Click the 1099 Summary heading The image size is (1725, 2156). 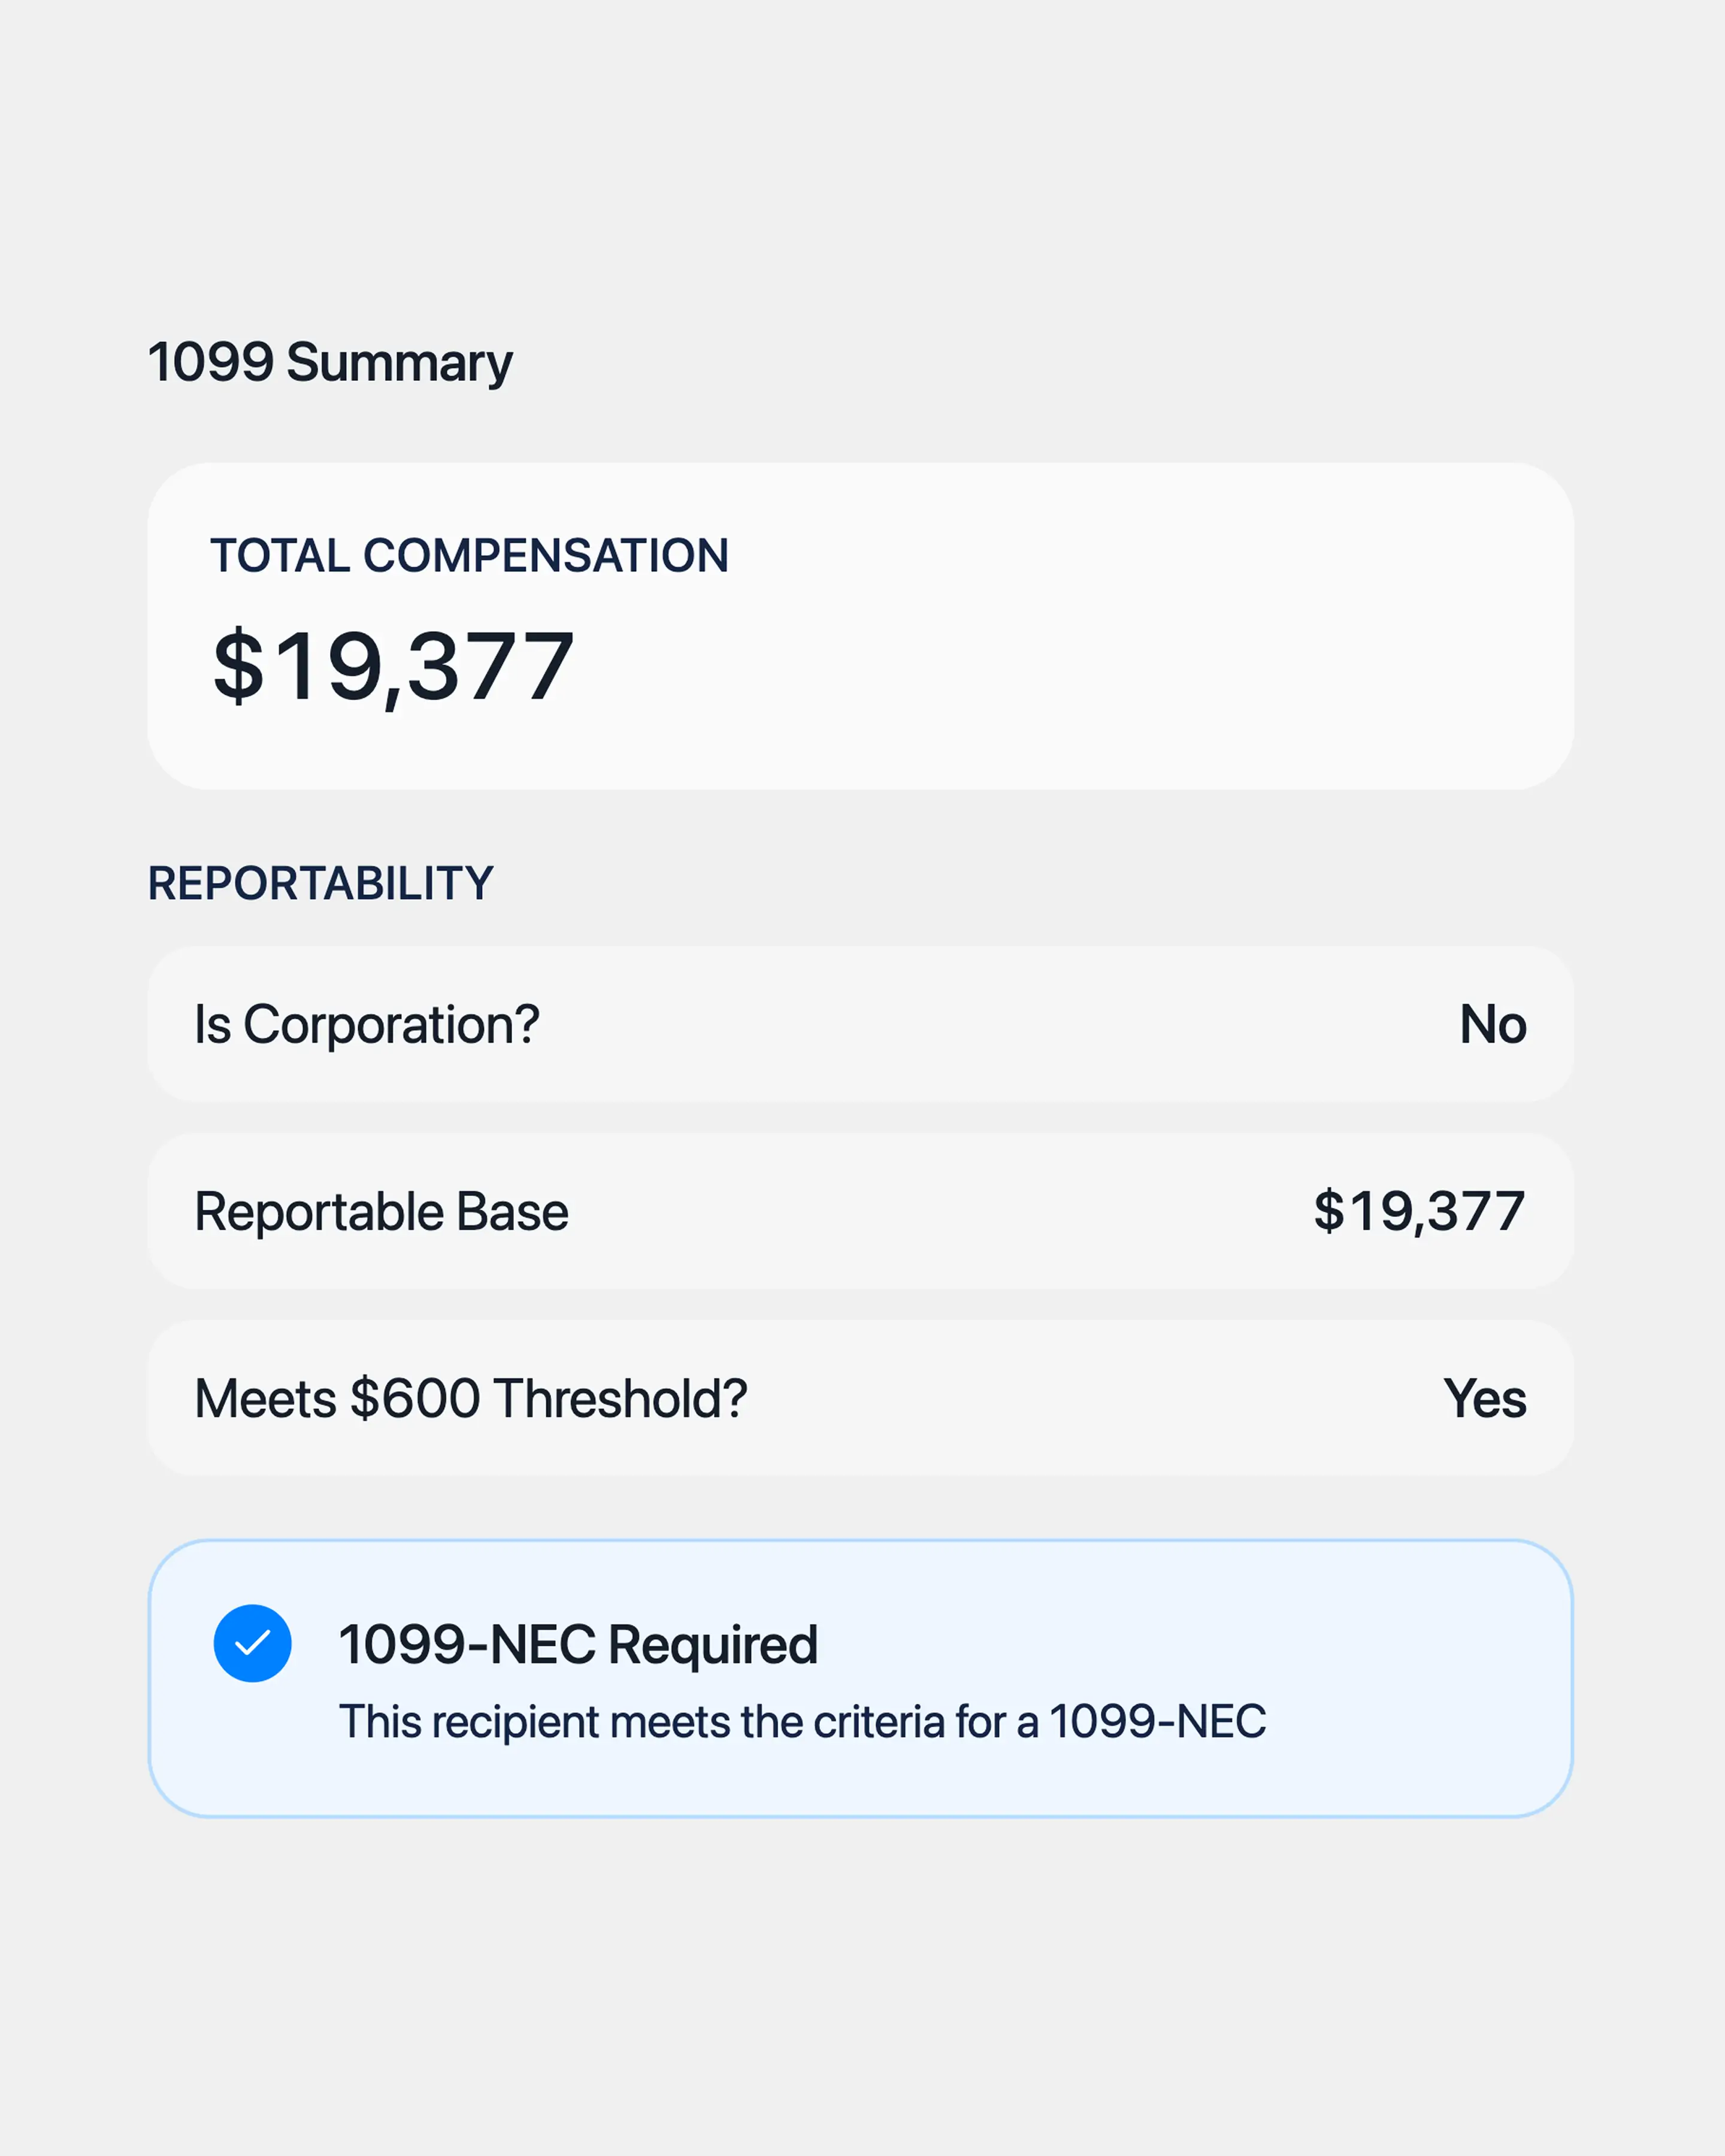329,362
